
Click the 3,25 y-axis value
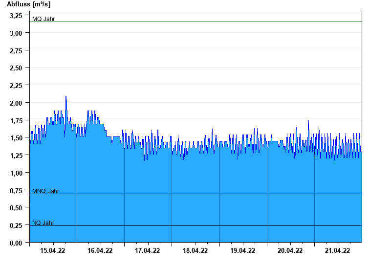[x=16, y=16]
